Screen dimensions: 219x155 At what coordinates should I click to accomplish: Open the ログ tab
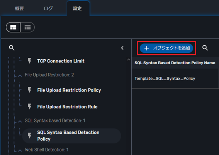[48, 9]
